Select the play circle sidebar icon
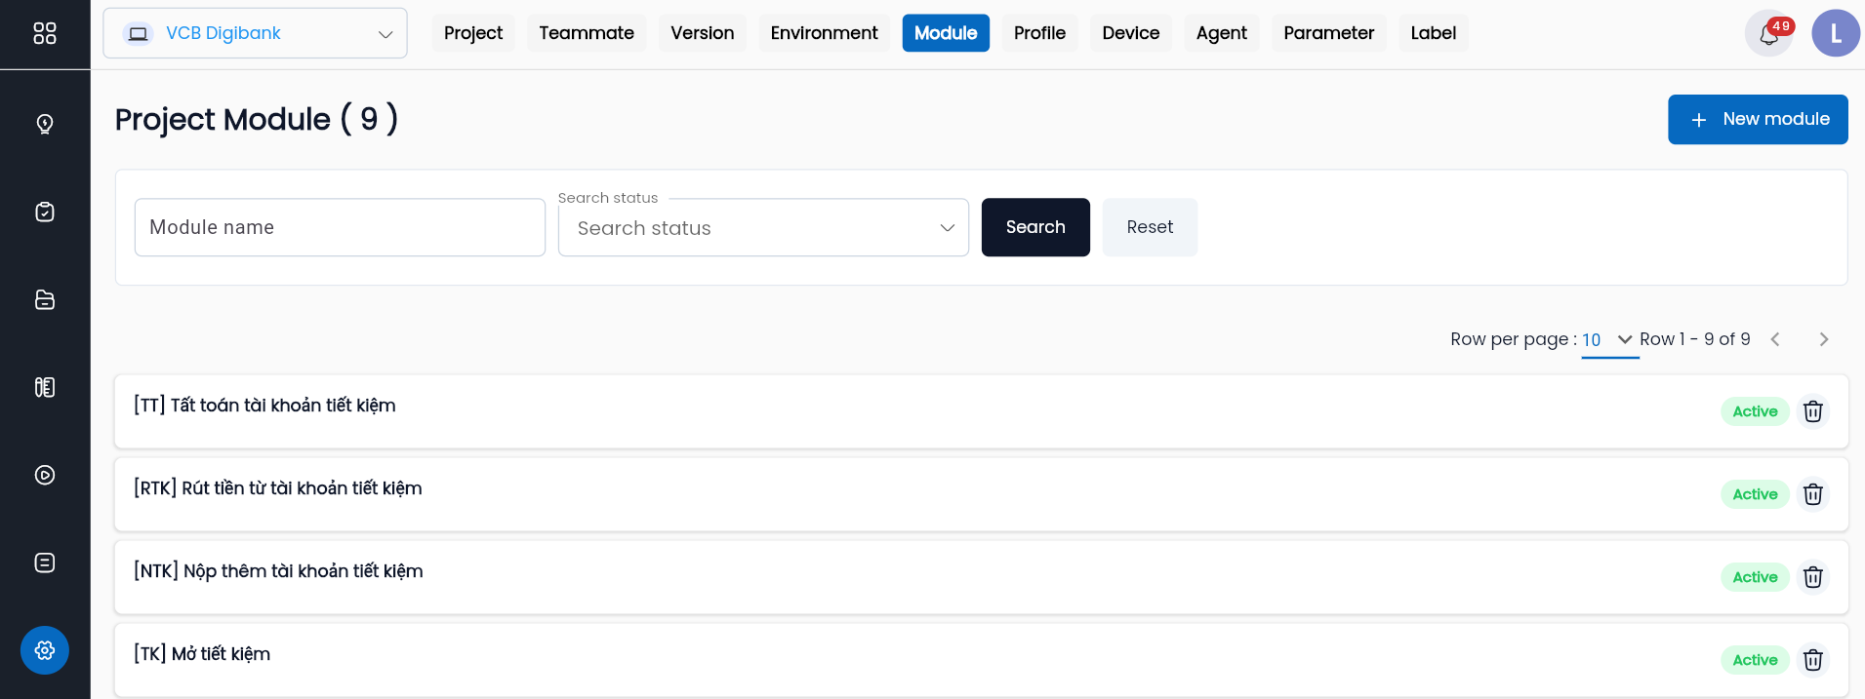Screen dimensions: 1865x699 (x=45, y=475)
